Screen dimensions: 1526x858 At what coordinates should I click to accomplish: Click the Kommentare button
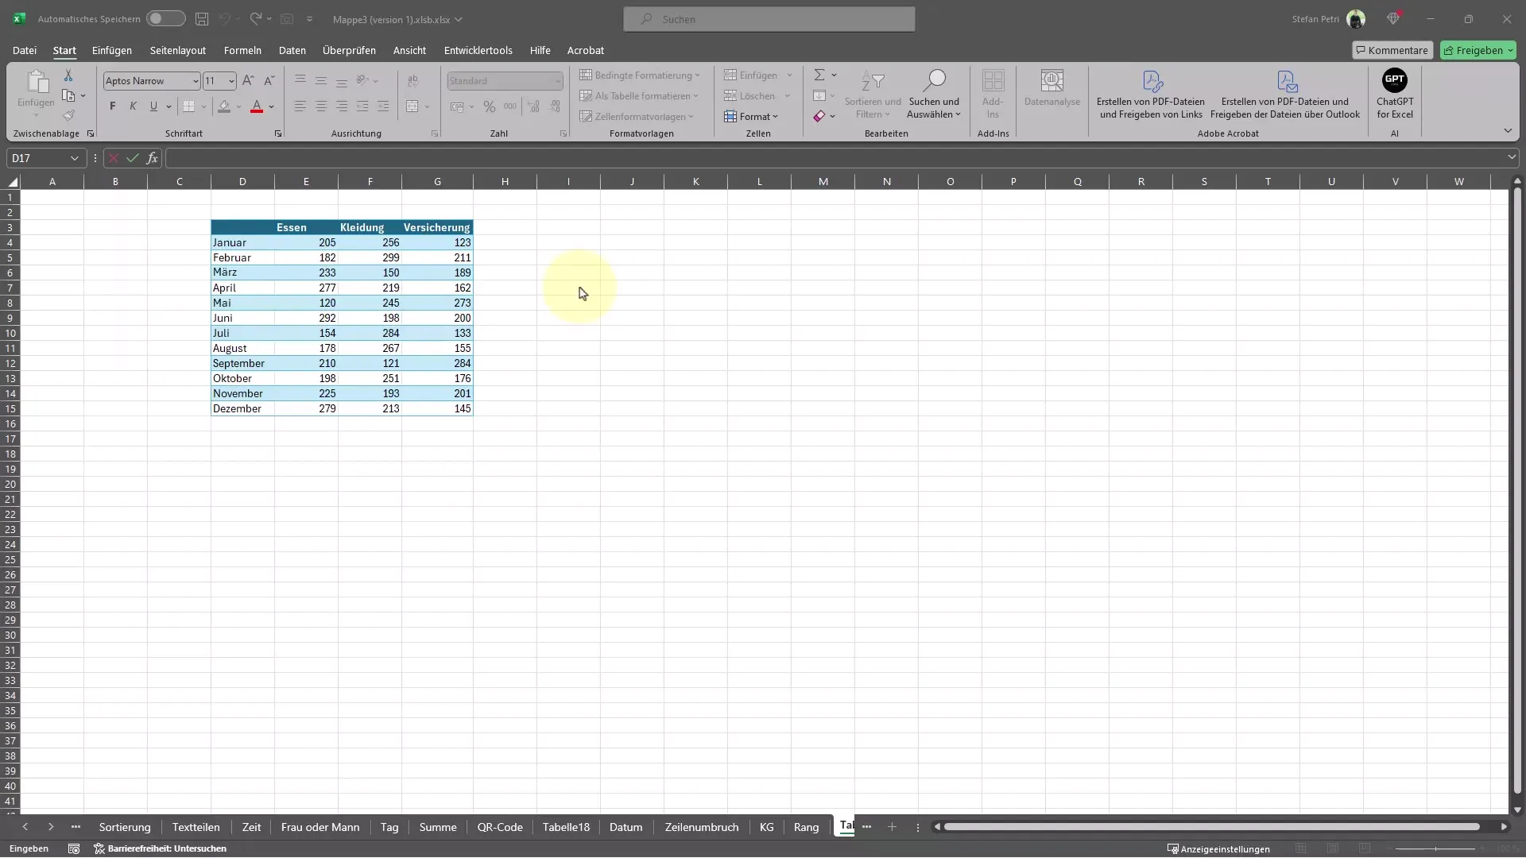[1389, 50]
